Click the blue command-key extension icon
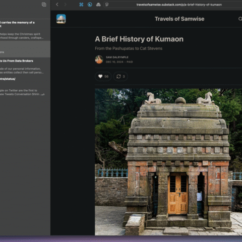This screenshot has width=242, height=242. (81, 5)
